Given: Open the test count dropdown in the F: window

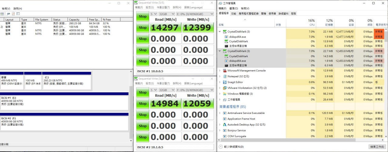Looking at the screenshot, I should coord(154,90).
